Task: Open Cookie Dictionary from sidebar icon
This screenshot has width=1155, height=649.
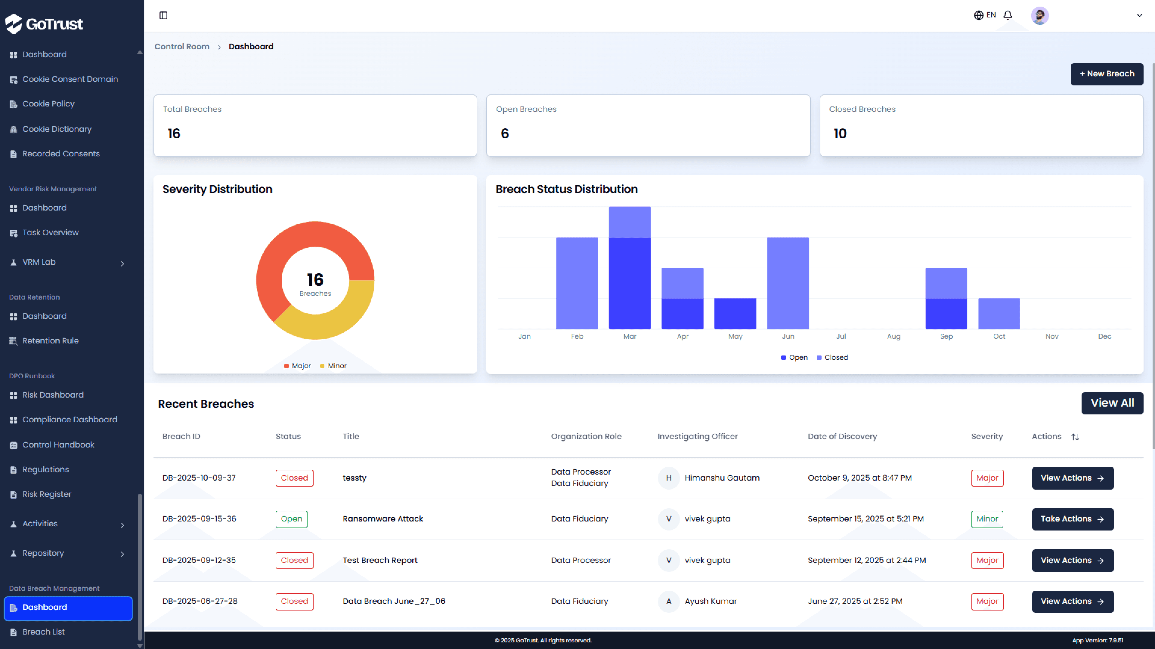Action: click(x=14, y=129)
